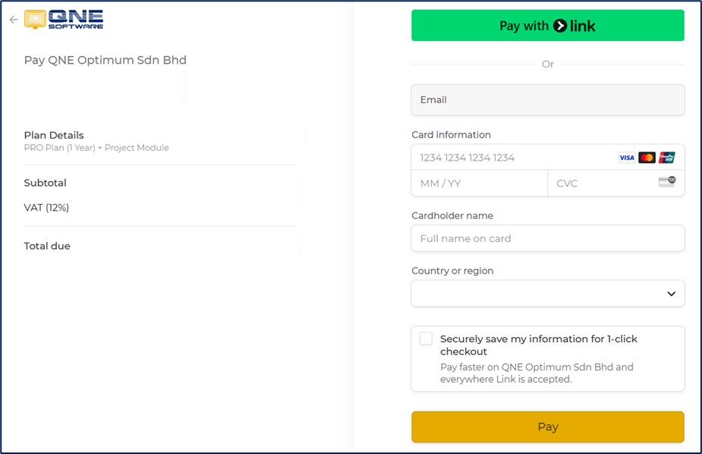Click the Cardholder name label
The height and width of the screenshot is (454, 702).
(452, 215)
